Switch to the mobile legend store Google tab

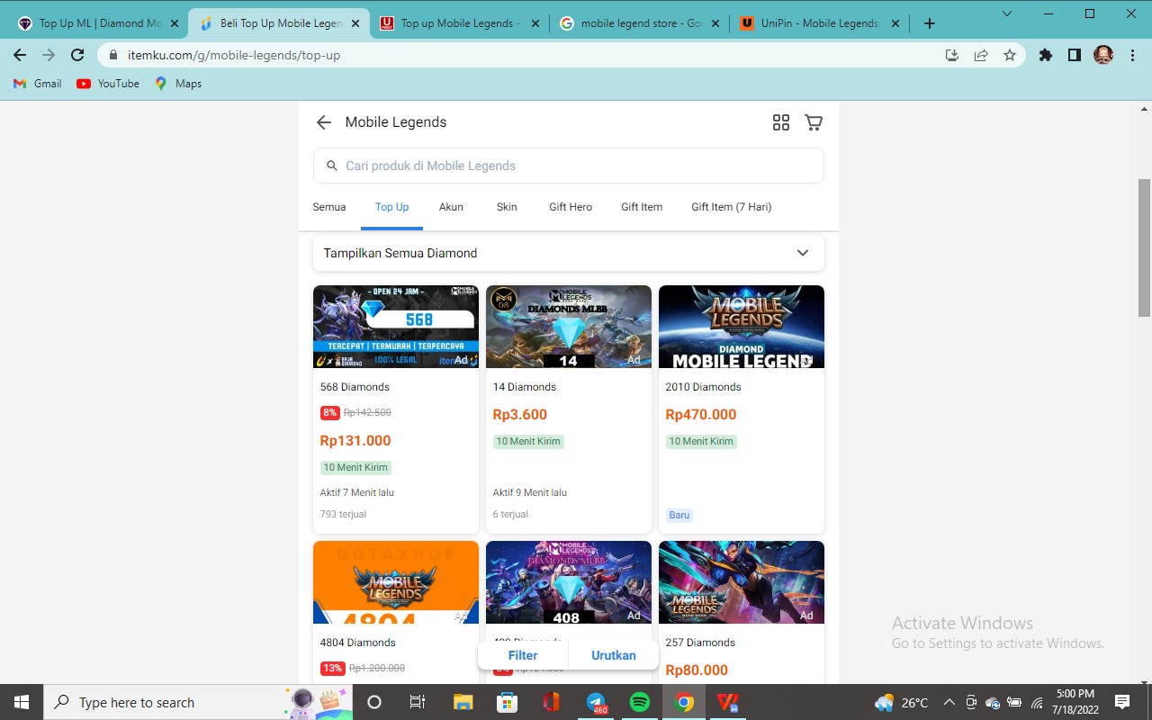click(x=639, y=23)
